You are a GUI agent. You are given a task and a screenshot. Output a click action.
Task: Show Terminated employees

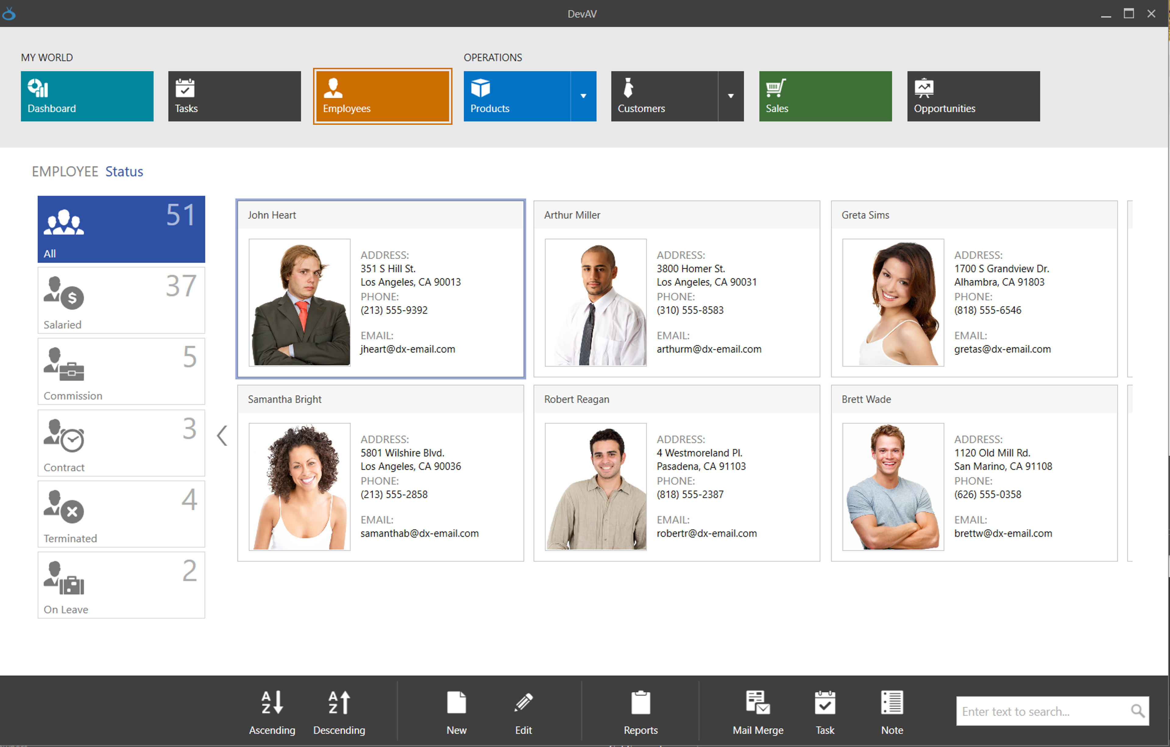(x=122, y=514)
